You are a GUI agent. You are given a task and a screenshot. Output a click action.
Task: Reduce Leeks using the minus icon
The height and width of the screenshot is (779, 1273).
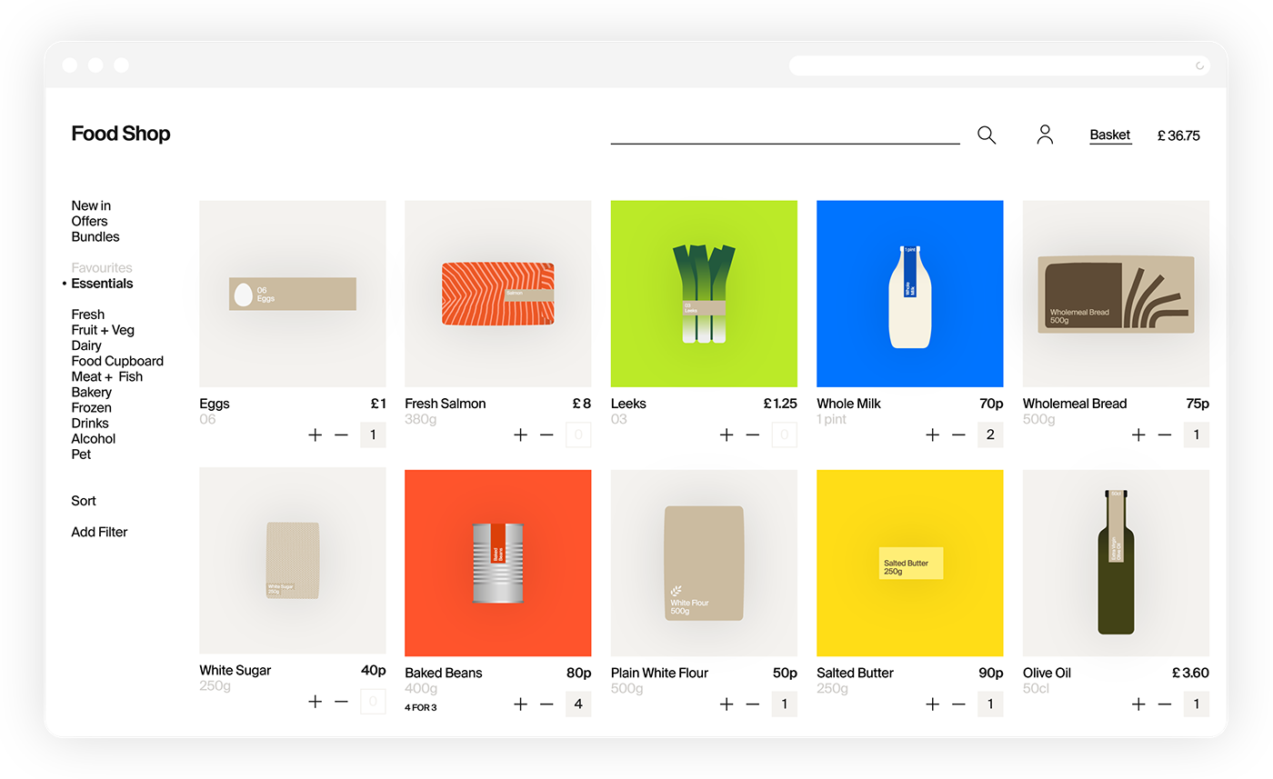click(x=753, y=435)
